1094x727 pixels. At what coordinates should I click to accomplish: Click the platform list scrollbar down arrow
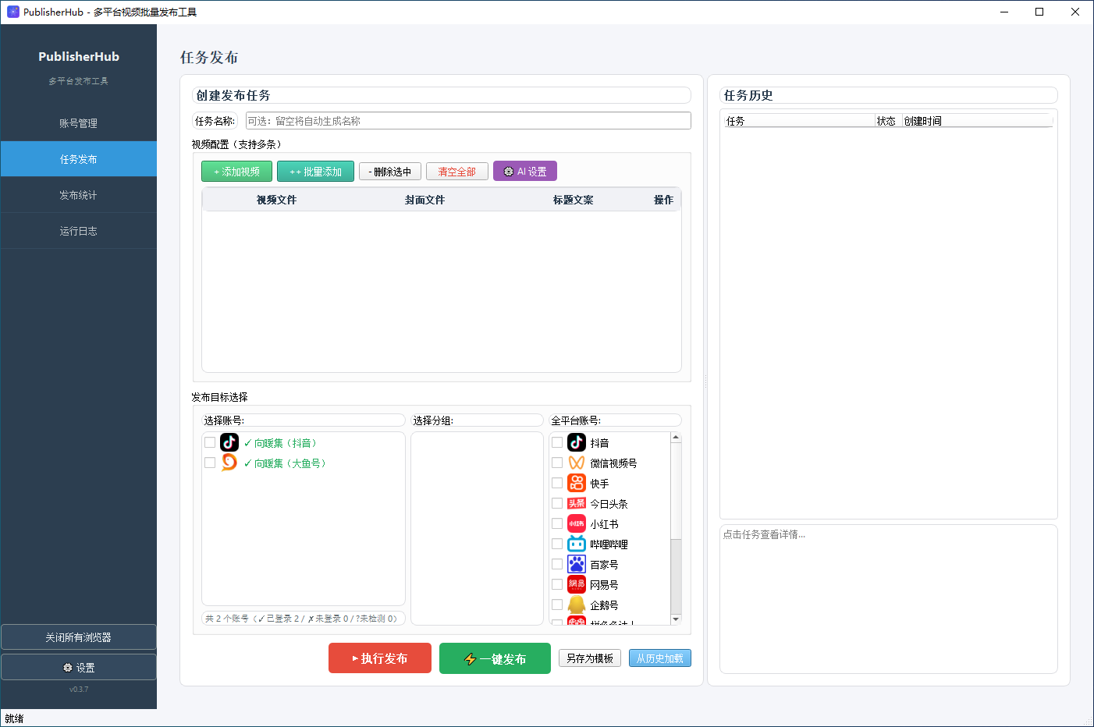tap(676, 619)
